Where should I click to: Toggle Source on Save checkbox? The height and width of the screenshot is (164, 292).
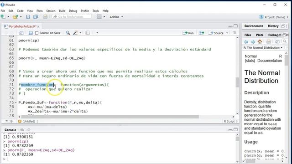click(x=36, y=33)
